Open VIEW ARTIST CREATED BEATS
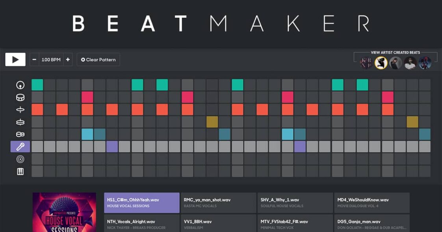Image resolution: width=442 pixels, height=232 pixels. coord(396,52)
